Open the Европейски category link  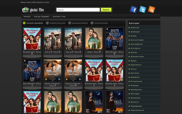(x=136, y=65)
